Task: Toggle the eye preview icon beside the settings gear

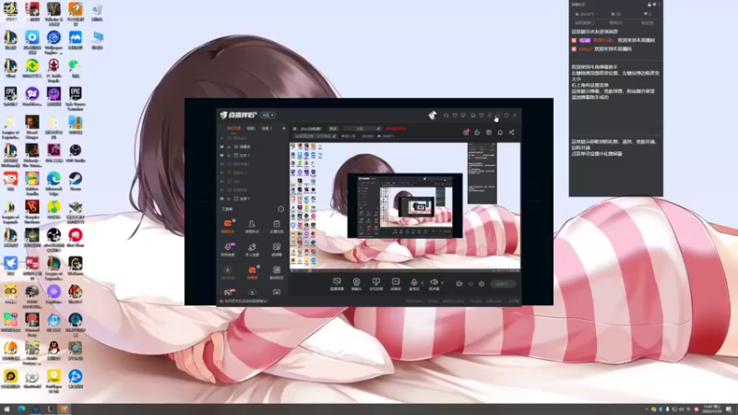Action: [x=470, y=284]
